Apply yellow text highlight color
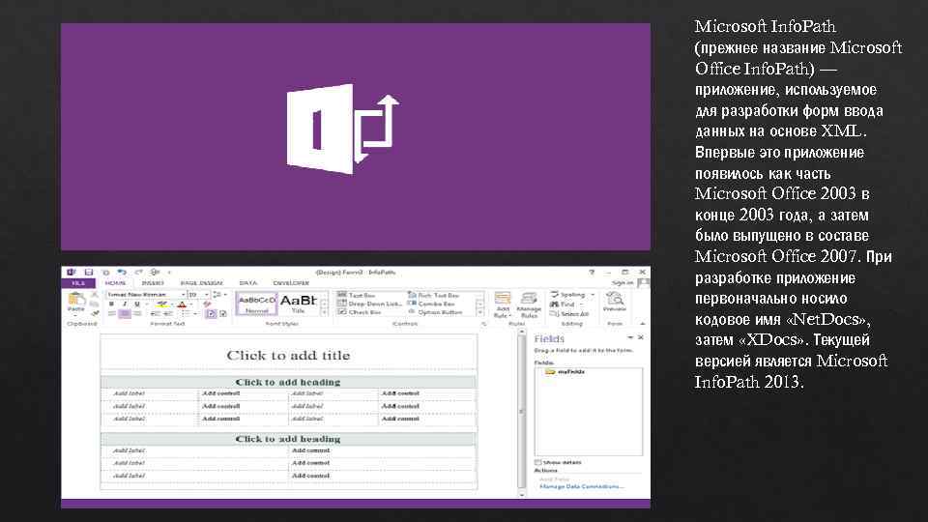This screenshot has width=928, height=522. tap(161, 304)
